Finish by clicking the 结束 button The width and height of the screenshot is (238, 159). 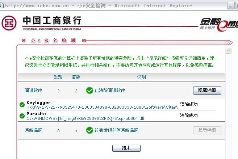click(126, 148)
